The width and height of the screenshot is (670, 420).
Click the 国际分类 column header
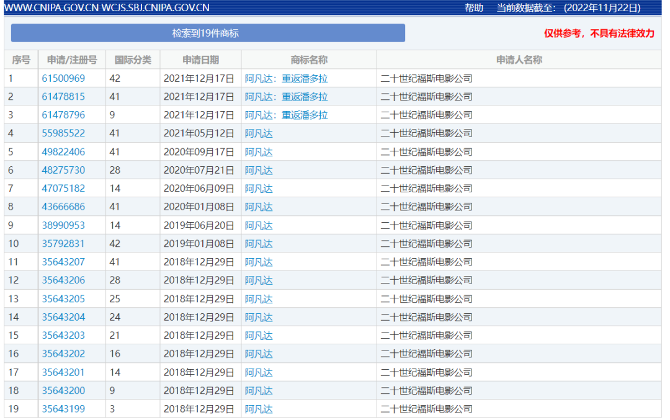(x=133, y=60)
